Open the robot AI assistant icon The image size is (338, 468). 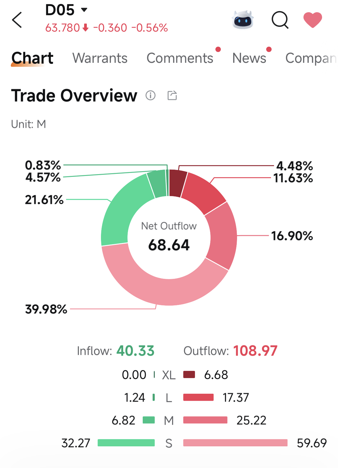pos(243,20)
